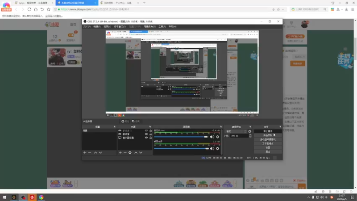
Task: Click the Stop Streaming button in OBS
Action: [268, 131]
